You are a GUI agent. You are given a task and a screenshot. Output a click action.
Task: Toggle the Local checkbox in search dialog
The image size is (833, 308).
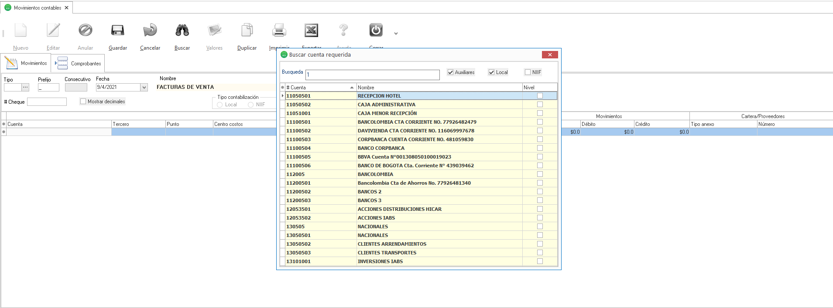[x=492, y=72]
